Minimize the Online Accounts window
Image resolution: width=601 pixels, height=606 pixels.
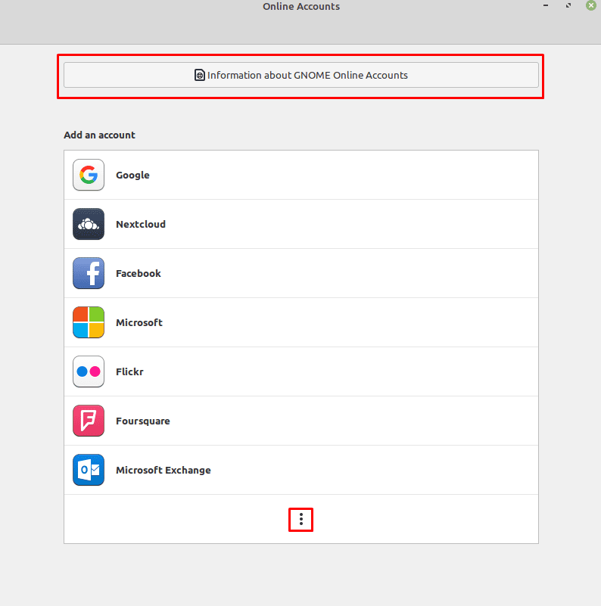545,5
